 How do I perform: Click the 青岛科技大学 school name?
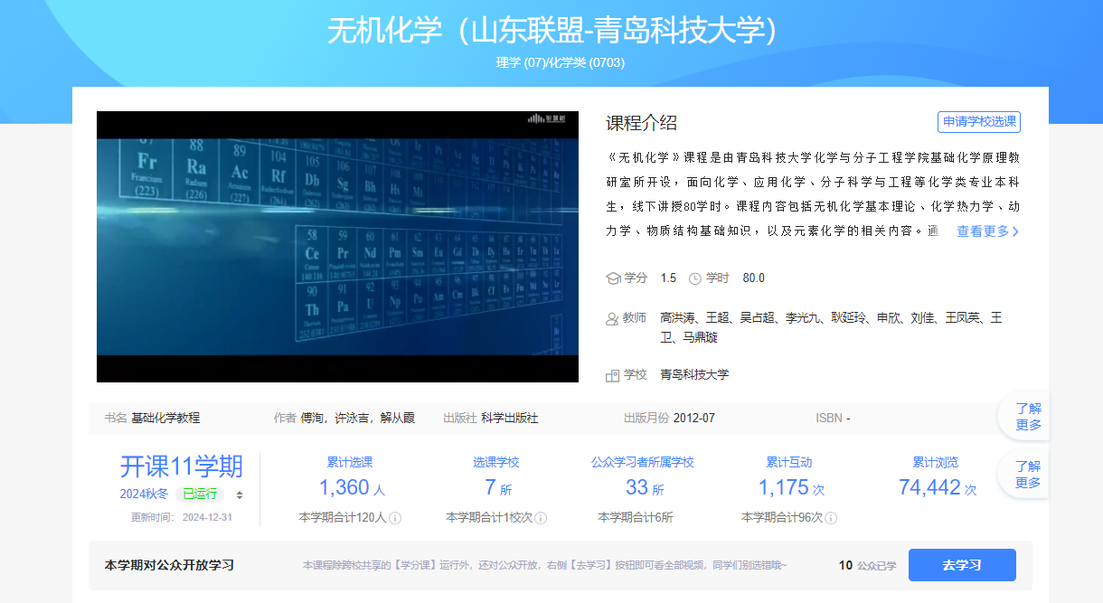click(694, 374)
